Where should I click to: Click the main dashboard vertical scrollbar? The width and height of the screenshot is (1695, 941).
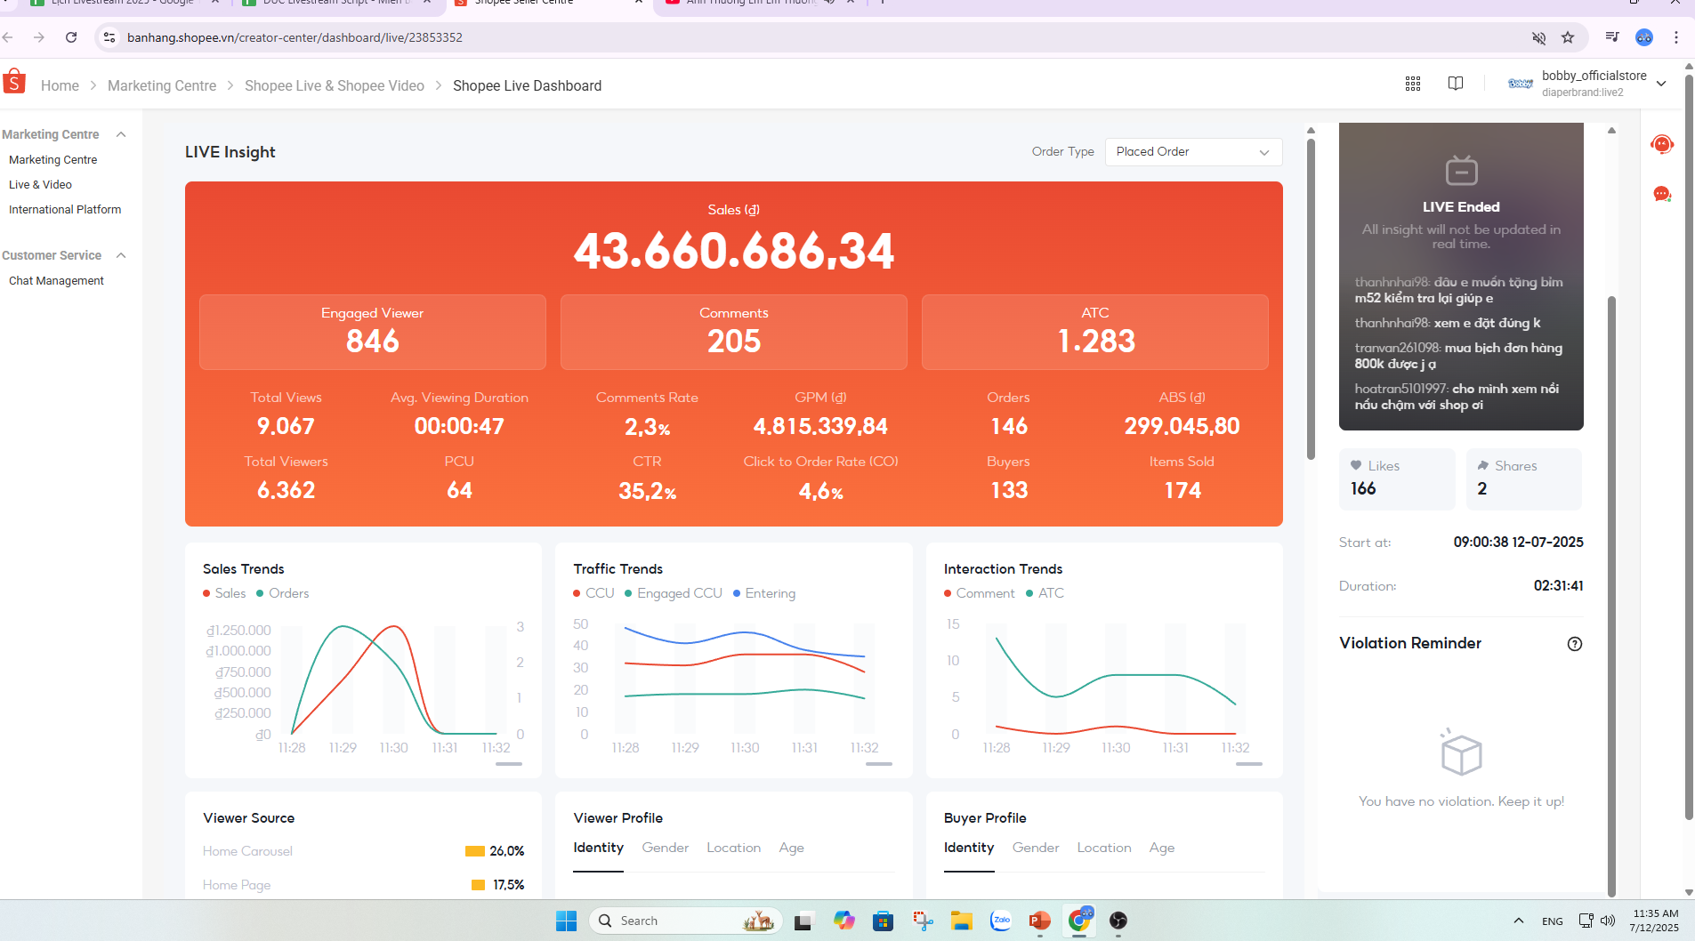tap(1311, 298)
